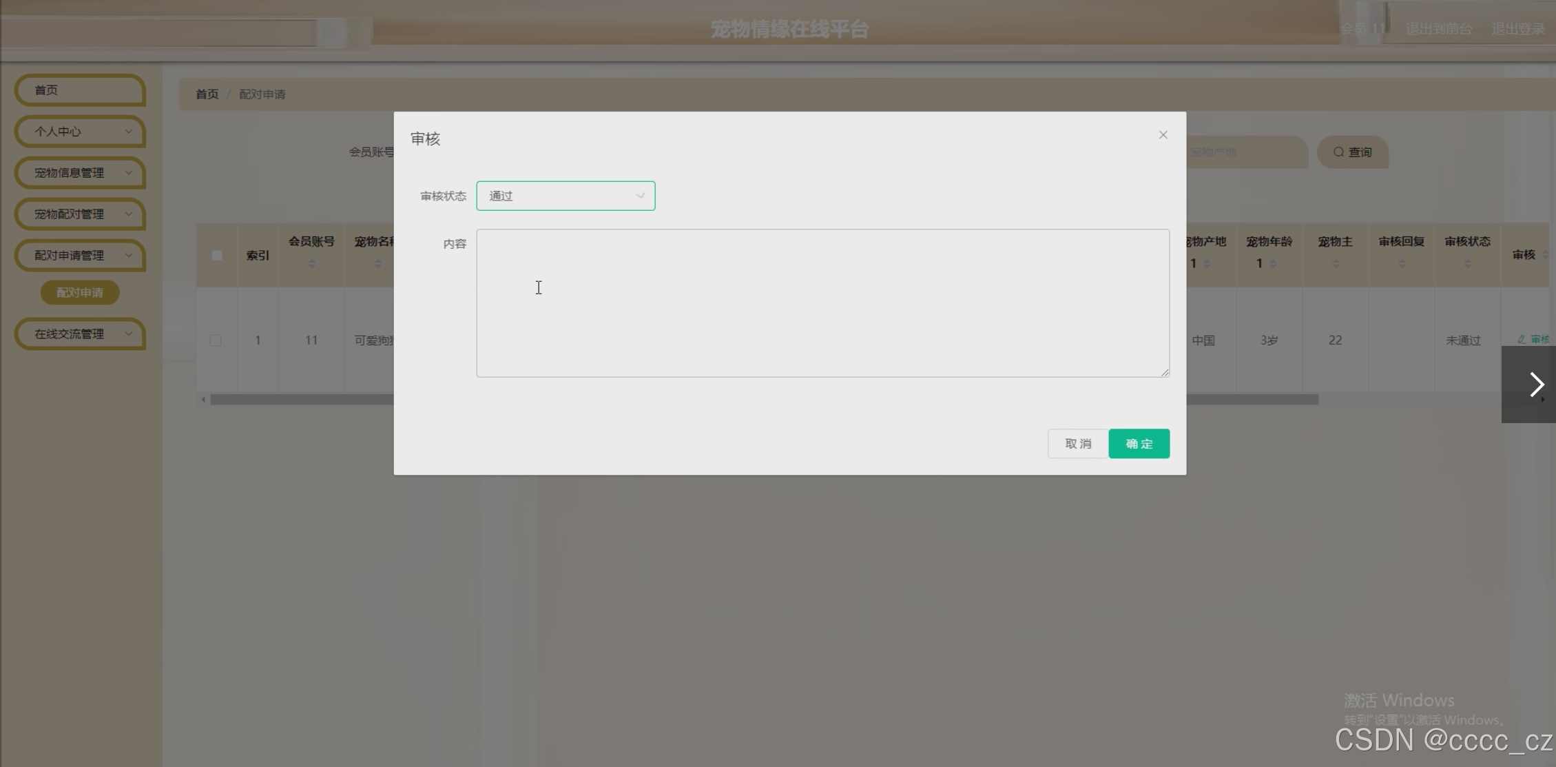Viewport: 1556px width, 767px height.
Task: Confirm review with 确定 button
Action: click(x=1139, y=444)
